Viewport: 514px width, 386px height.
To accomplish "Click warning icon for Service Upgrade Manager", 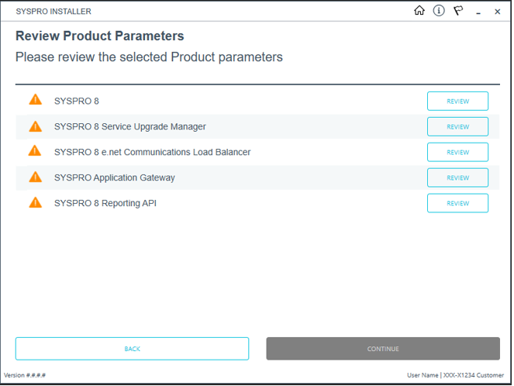I will click(35, 126).
